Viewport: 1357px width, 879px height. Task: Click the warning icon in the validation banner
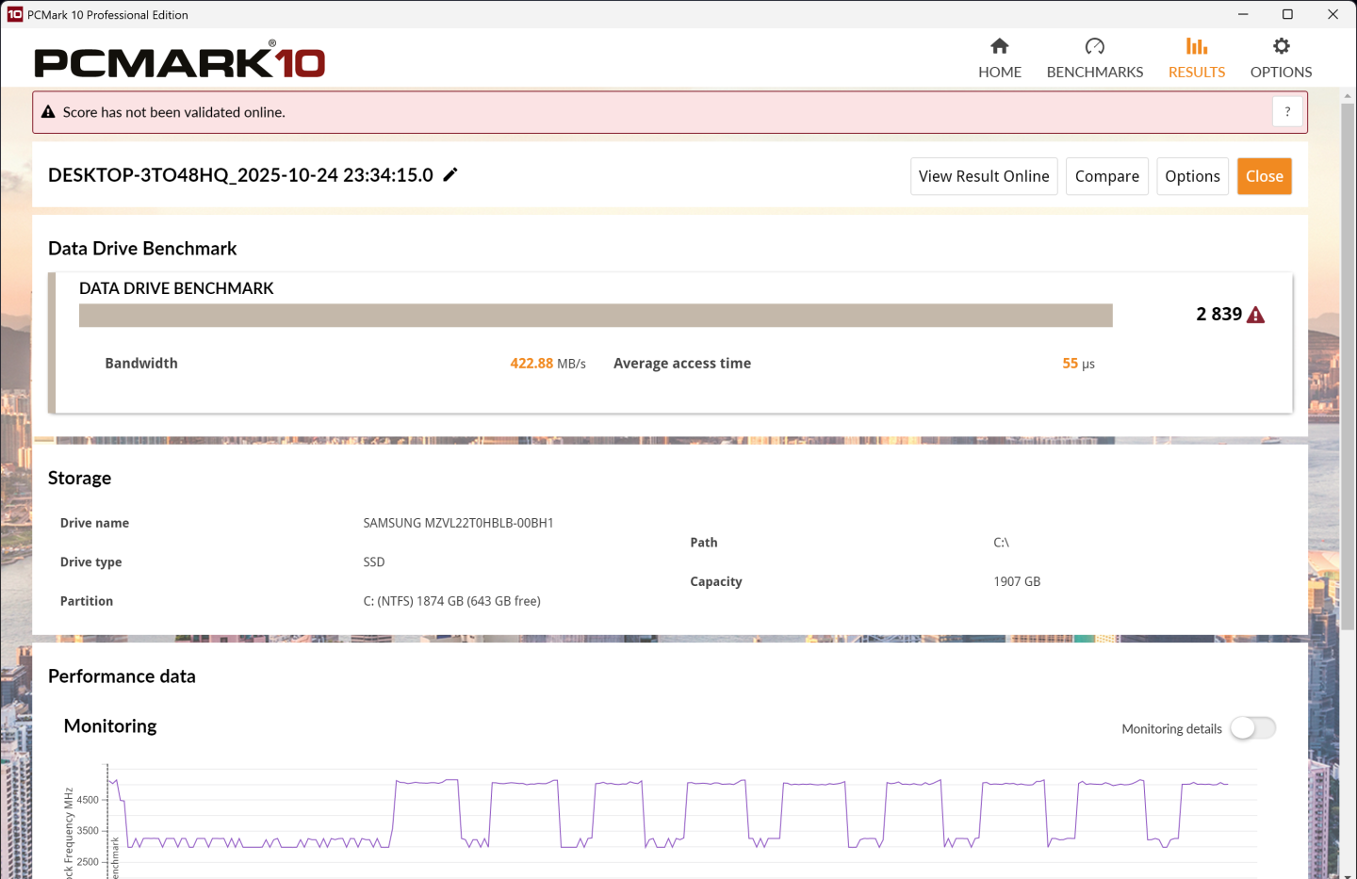[48, 112]
